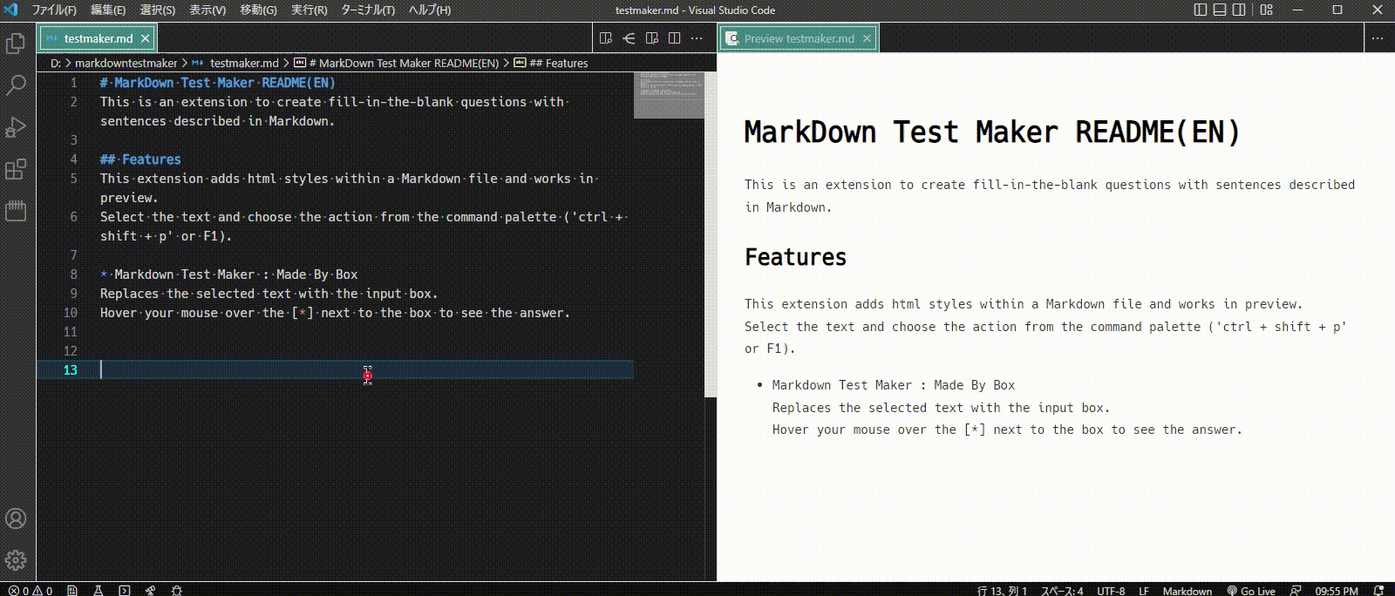
Task: Click the flask icon in status bar
Action: pyautogui.click(x=99, y=590)
